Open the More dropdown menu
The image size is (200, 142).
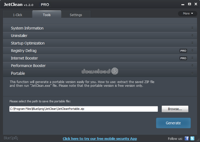coord(188,13)
